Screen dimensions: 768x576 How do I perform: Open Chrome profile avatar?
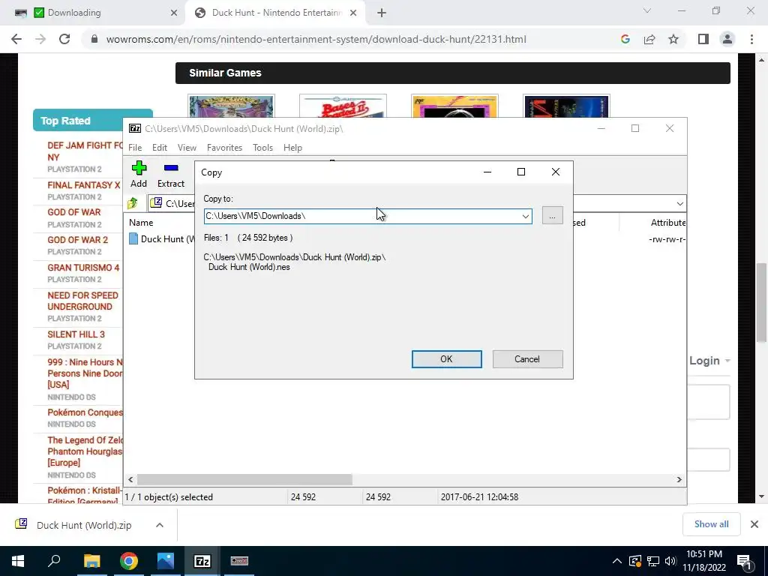[x=727, y=39]
